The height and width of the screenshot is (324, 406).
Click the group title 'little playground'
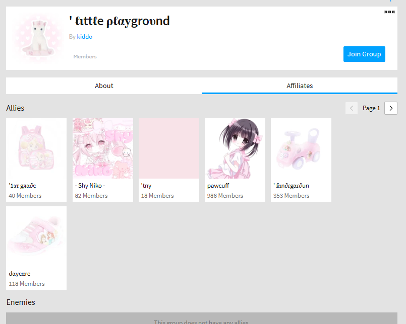click(x=120, y=21)
